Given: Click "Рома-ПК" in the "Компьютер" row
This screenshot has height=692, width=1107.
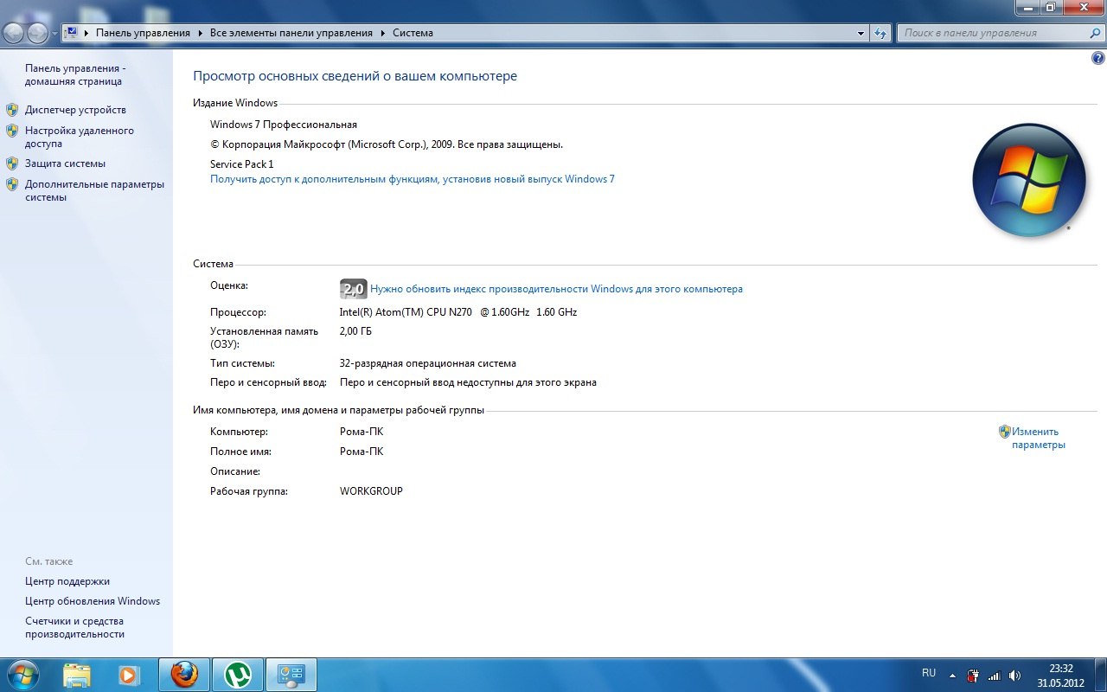Looking at the screenshot, I should tap(362, 432).
